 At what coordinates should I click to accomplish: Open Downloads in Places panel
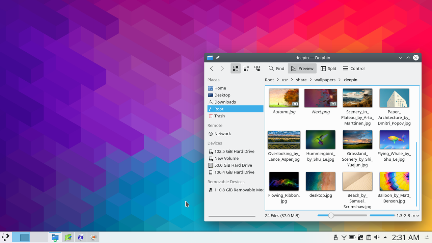(x=235, y=102)
